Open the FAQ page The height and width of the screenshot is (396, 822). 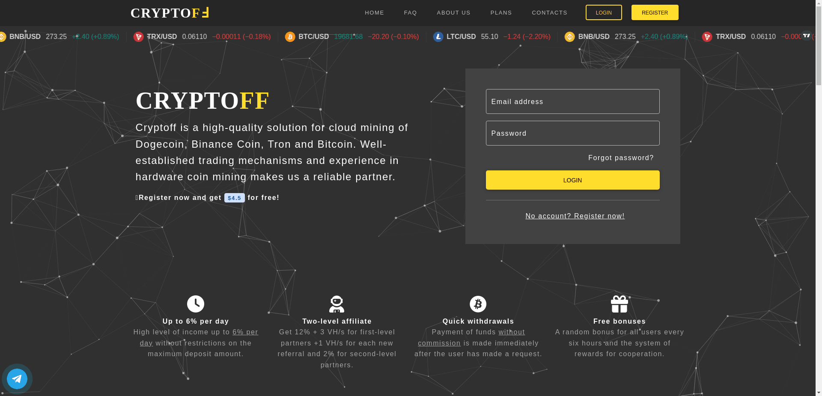point(410,12)
